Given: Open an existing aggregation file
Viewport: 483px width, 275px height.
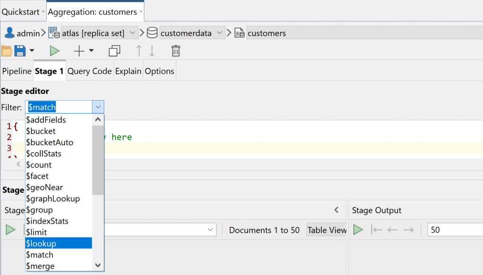Looking at the screenshot, I should tap(7, 51).
